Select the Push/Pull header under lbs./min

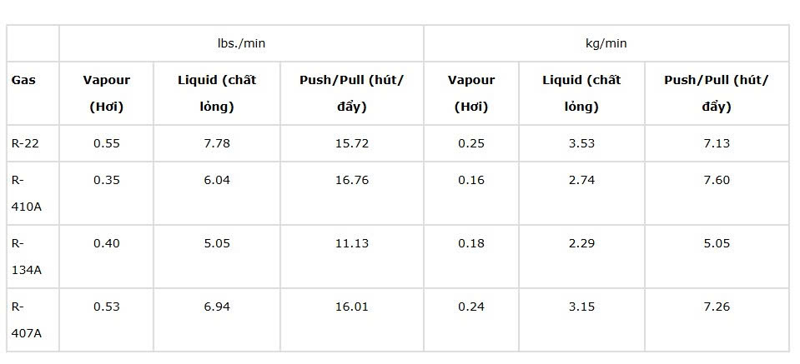point(351,93)
